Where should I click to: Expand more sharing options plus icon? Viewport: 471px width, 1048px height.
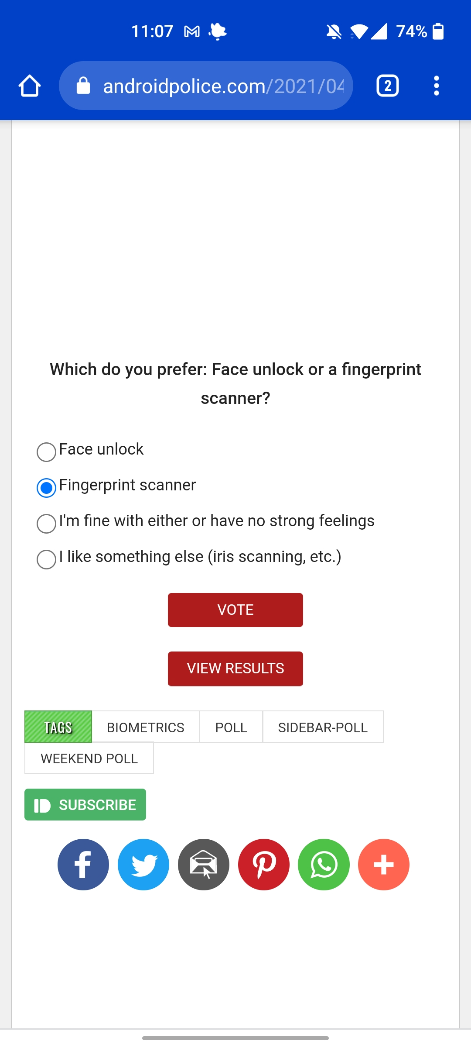point(384,864)
